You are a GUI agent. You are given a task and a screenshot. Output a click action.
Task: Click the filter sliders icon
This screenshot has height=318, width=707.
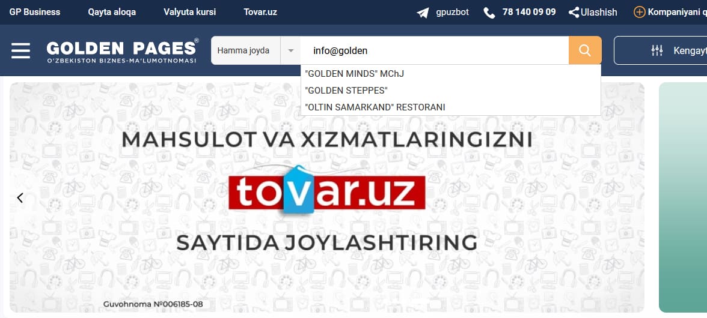[657, 50]
